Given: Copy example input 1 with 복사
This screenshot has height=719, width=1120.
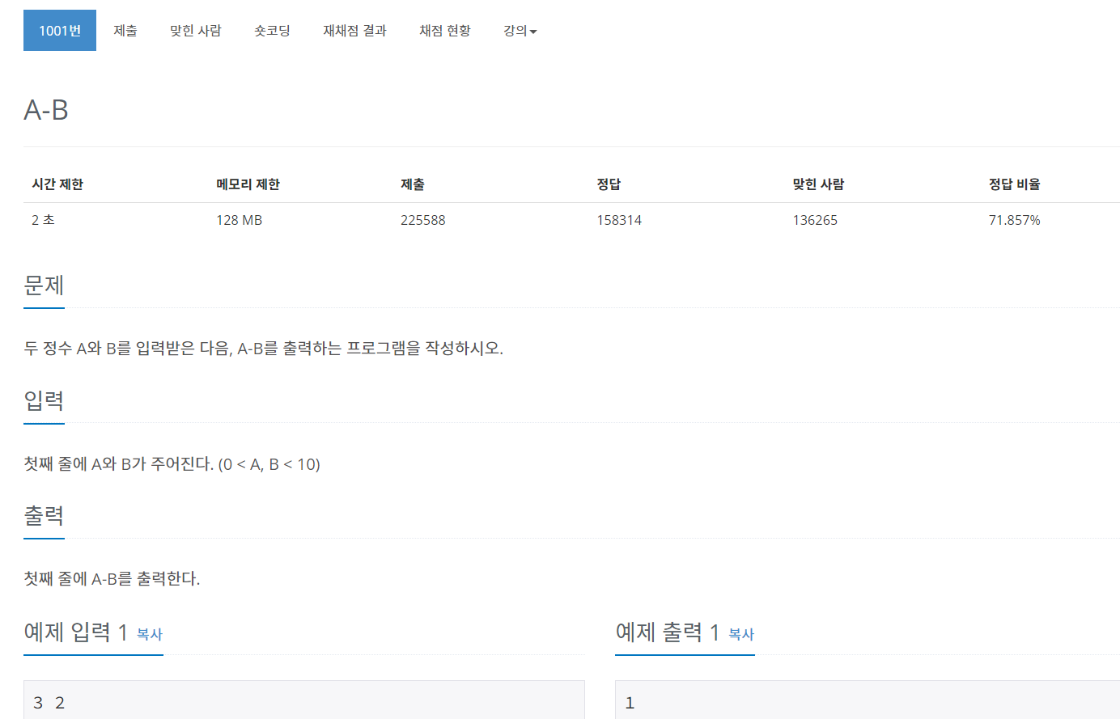Looking at the screenshot, I should 150,634.
